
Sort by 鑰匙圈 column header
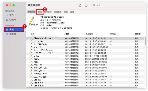tap(138, 34)
